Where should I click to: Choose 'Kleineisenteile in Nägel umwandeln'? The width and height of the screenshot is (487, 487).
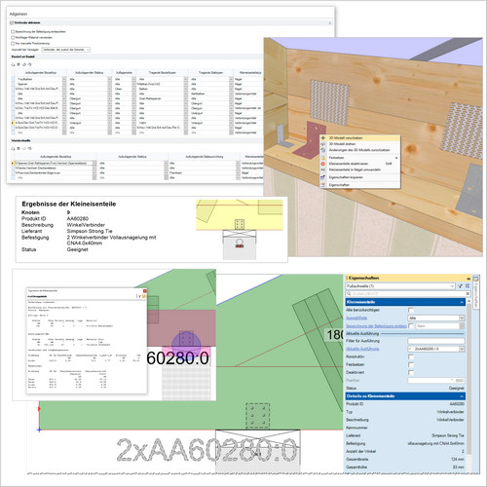[359, 169]
